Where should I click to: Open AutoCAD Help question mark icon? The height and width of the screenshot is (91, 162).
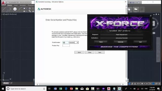pos(139,3)
